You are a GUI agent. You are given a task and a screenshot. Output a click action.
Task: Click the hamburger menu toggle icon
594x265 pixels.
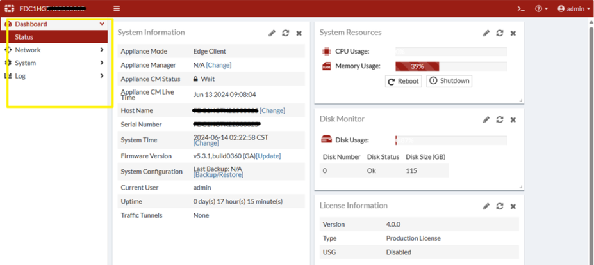(x=117, y=8)
